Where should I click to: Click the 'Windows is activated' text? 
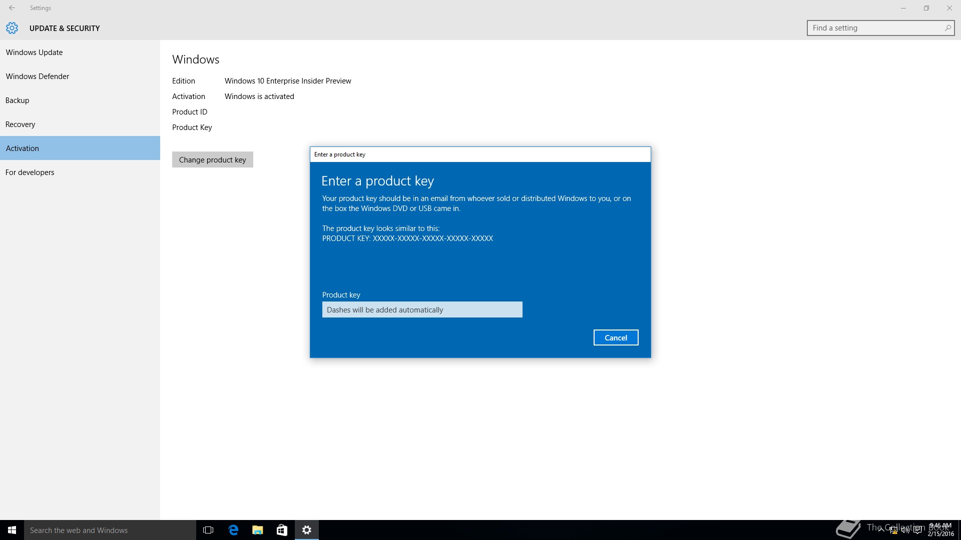[x=259, y=96]
